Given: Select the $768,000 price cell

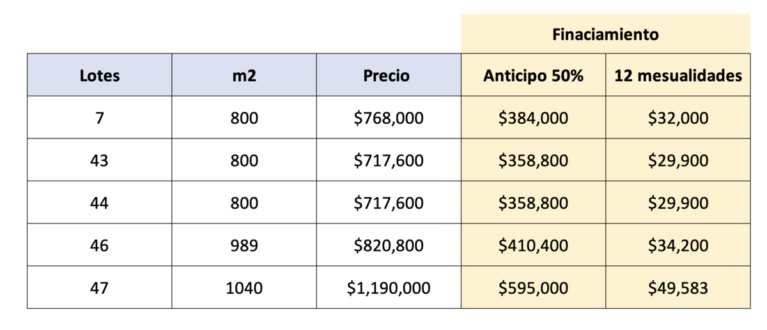Looking at the screenshot, I should click(388, 118).
